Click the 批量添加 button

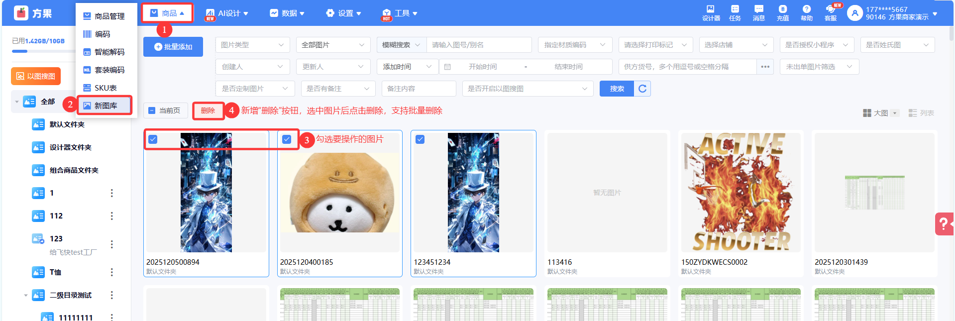(x=173, y=47)
